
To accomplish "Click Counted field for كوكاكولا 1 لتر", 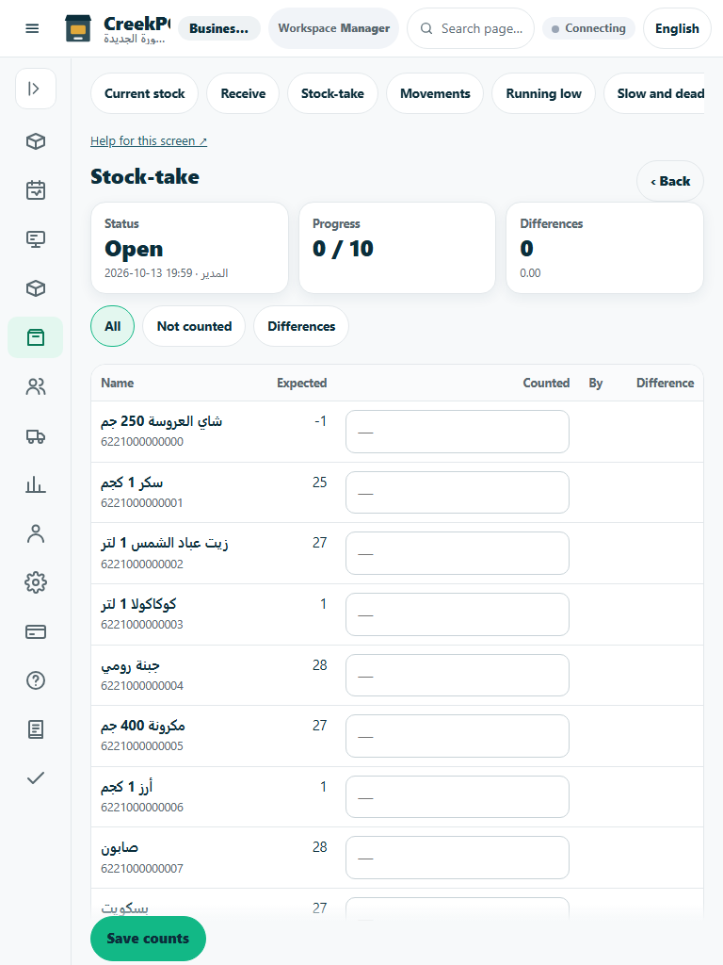I will coord(458,614).
